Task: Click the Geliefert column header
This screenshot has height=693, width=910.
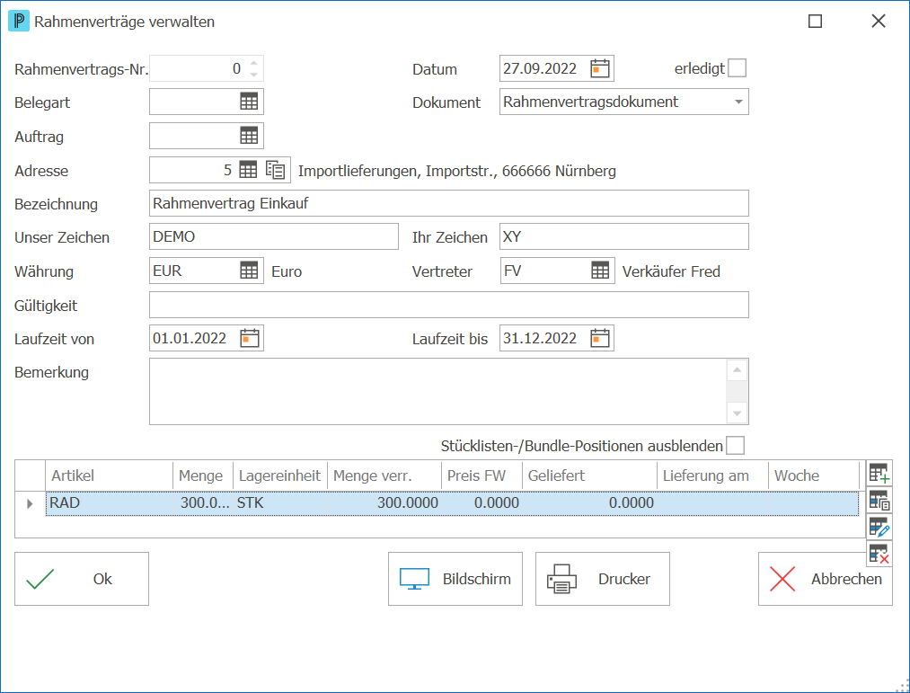Action: click(x=589, y=475)
